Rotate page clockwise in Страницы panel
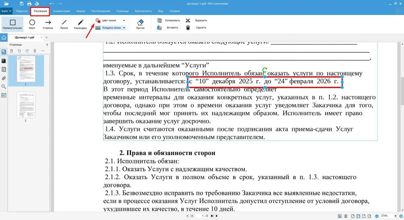This screenshot has height=220, width=404. tap(27, 51)
